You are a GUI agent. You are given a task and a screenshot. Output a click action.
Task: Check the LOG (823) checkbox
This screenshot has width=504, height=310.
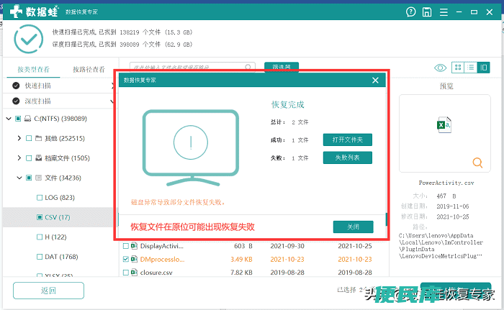coord(39,198)
